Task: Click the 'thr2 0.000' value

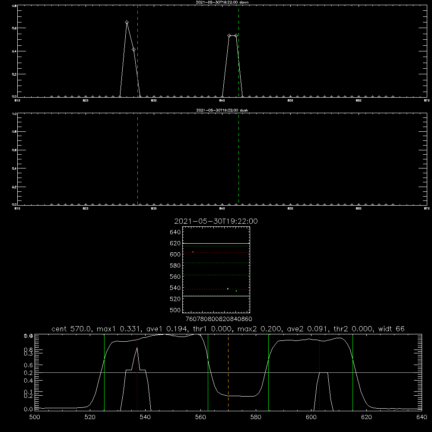Action: point(353,329)
